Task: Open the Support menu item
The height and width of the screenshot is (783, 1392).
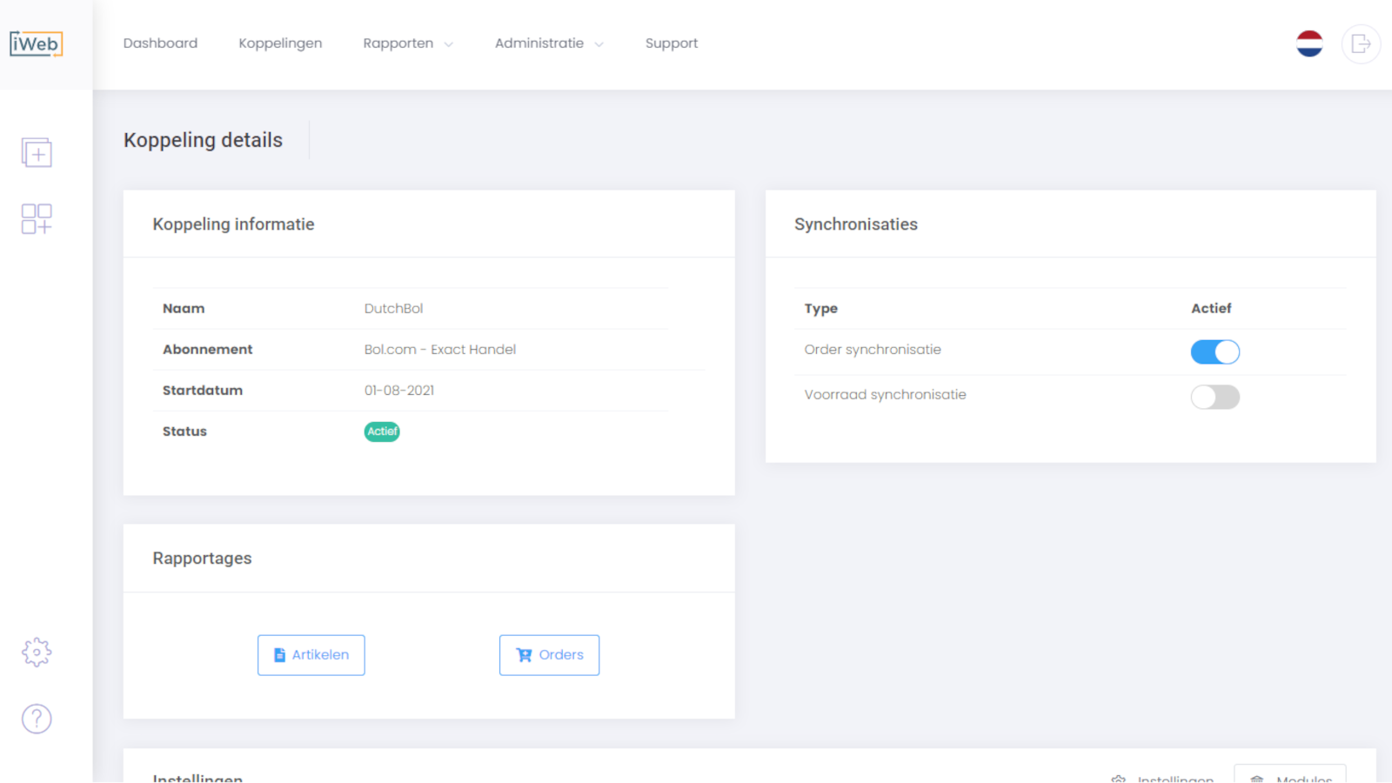Action: point(672,43)
